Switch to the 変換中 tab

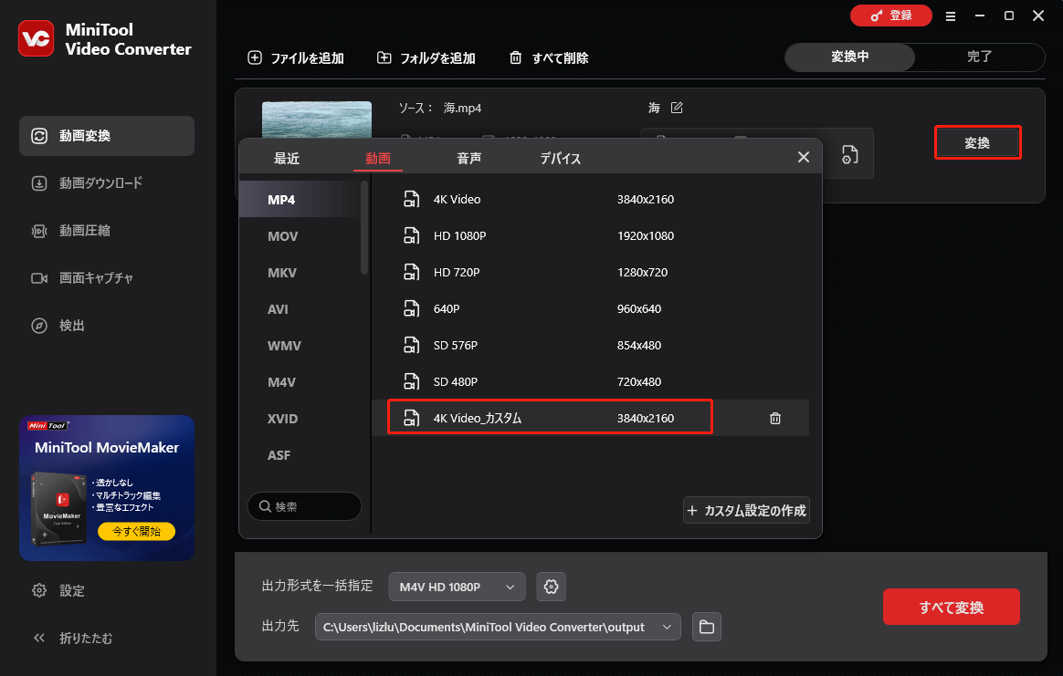(849, 57)
